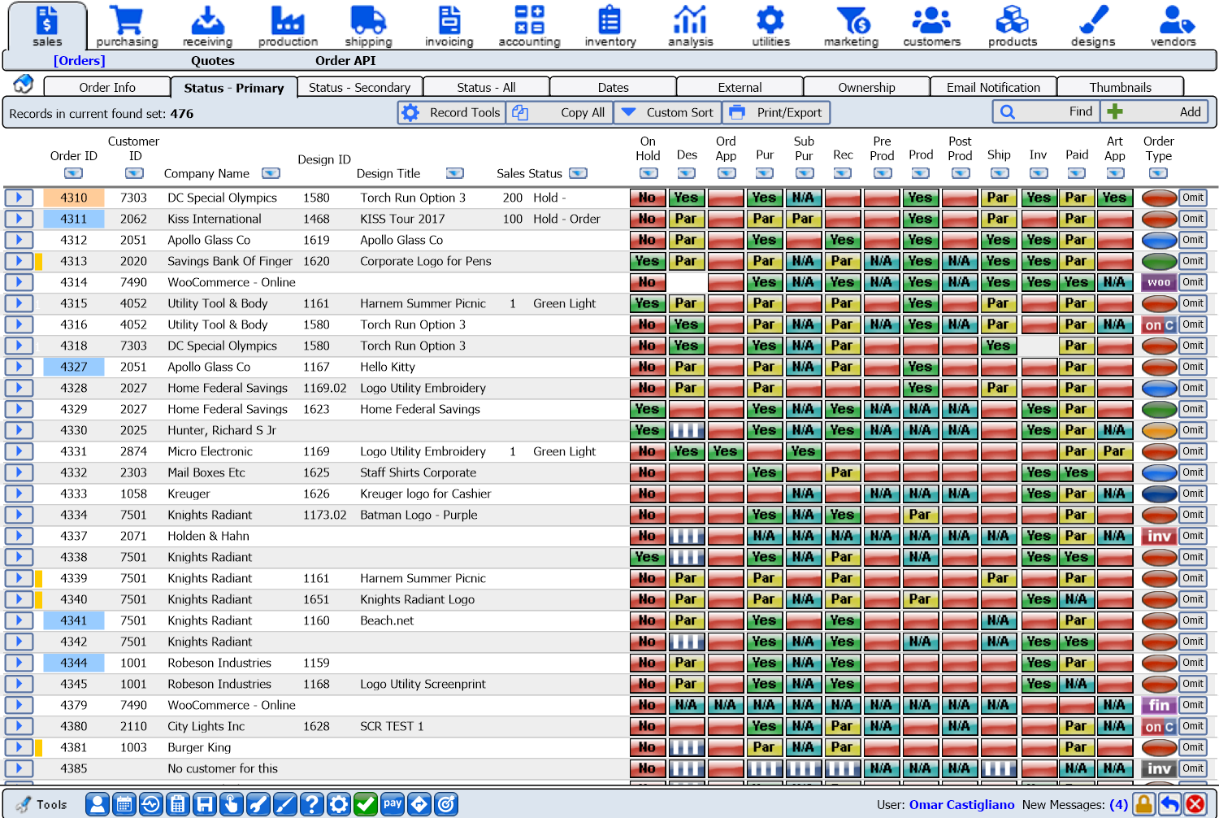Viewport: 1219px width, 818px height.
Task: Open the Email Notification tab
Action: pos(992,87)
